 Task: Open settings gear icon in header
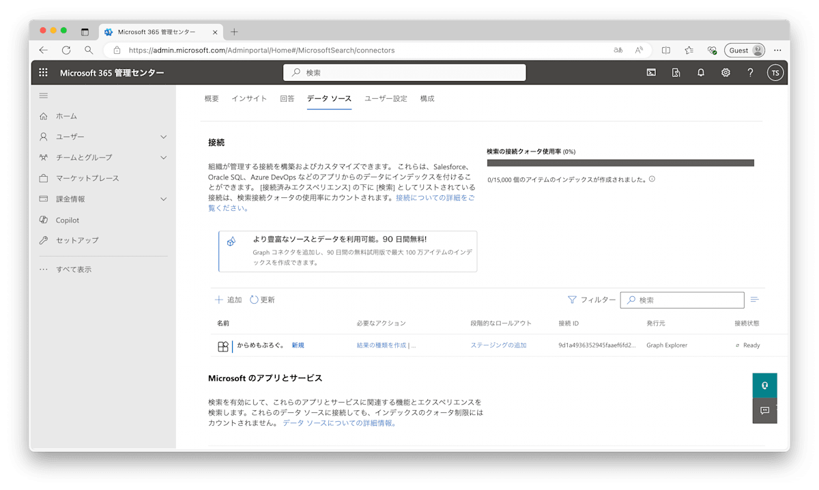click(725, 72)
